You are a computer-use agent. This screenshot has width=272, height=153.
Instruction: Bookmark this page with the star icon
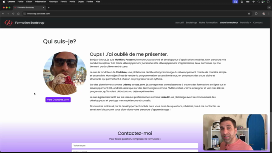pos(249,14)
